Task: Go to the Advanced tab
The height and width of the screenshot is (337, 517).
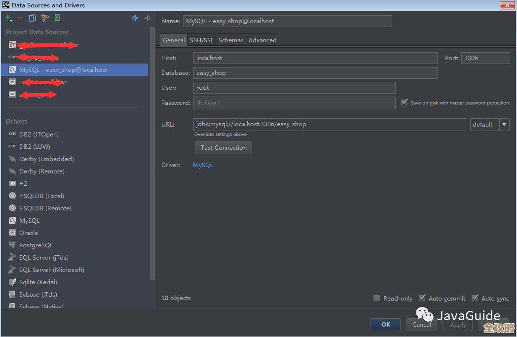Action: click(262, 40)
